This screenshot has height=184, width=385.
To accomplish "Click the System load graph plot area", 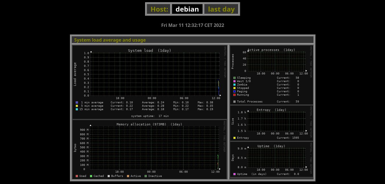I will pos(155,74).
